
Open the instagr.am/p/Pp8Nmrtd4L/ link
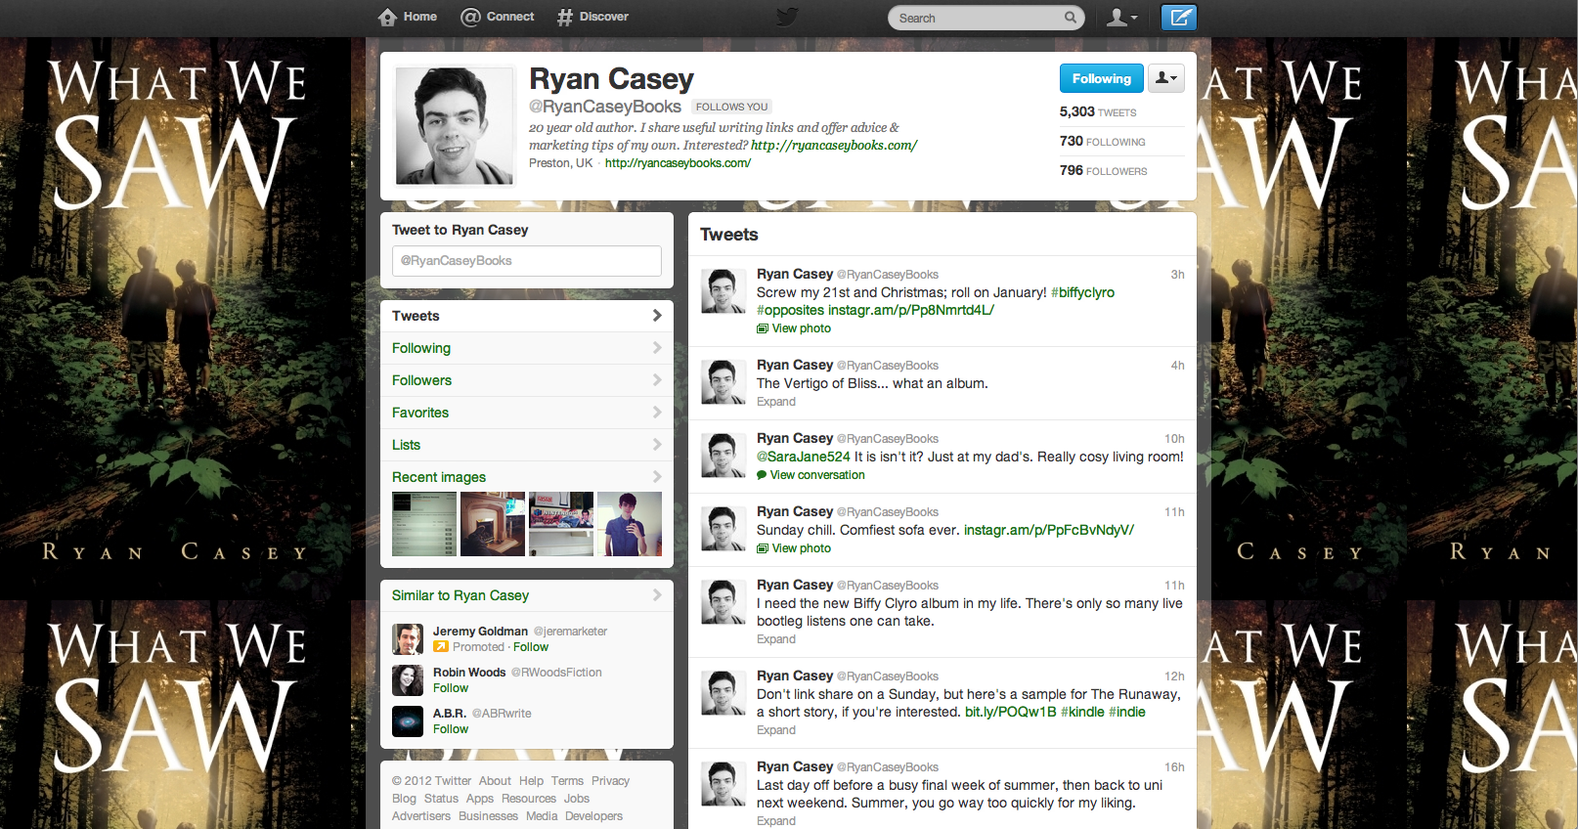pyautogui.click(x=911, y=310)
